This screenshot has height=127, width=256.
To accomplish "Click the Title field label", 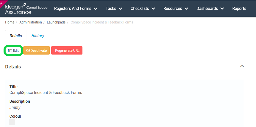I will pyautogui.click(x=13, y=87).
